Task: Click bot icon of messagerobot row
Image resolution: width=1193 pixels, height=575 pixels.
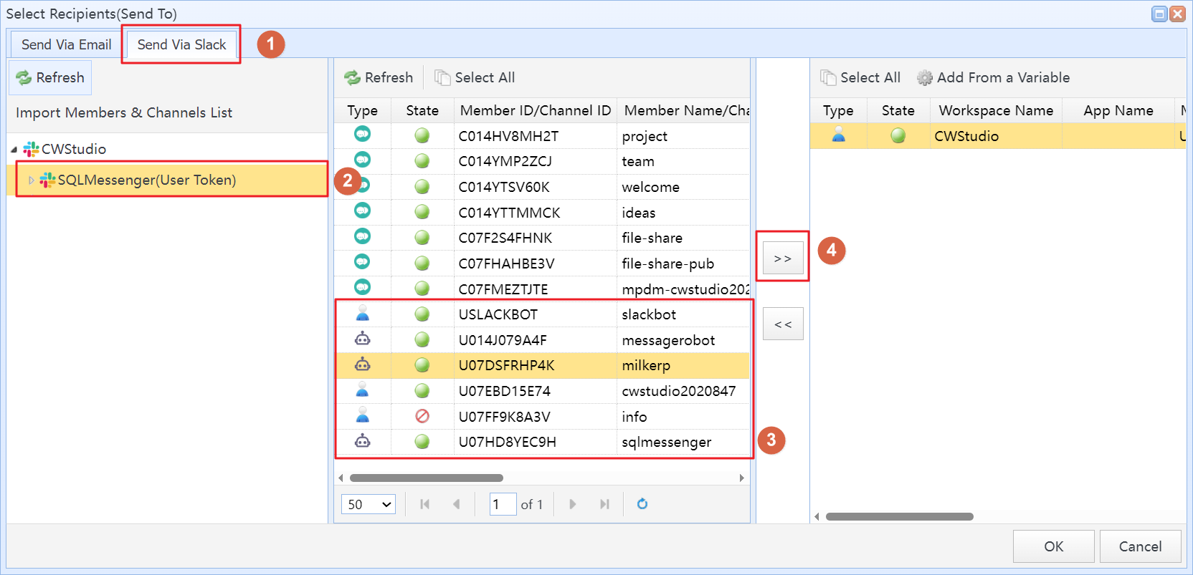Action: click(x=363, y=339)
